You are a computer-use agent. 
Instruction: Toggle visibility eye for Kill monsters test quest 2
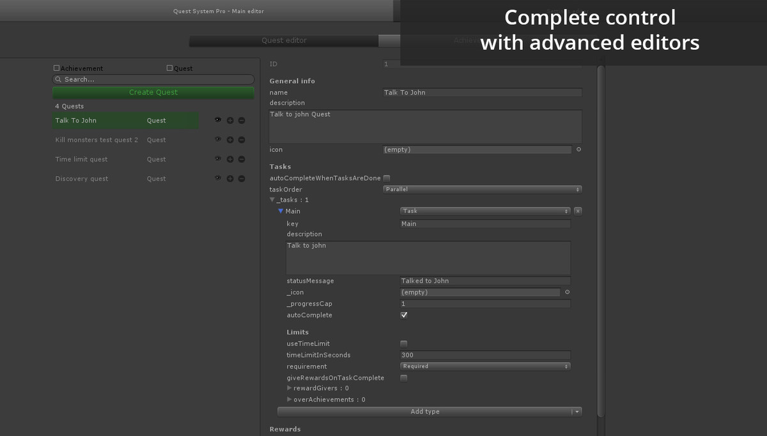pos(218,139)
